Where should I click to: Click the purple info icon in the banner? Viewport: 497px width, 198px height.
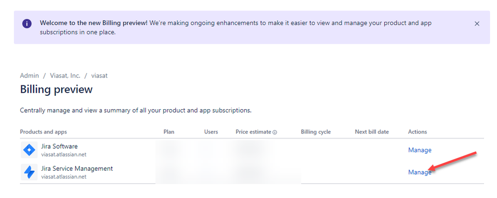click(x=27, y=24)
